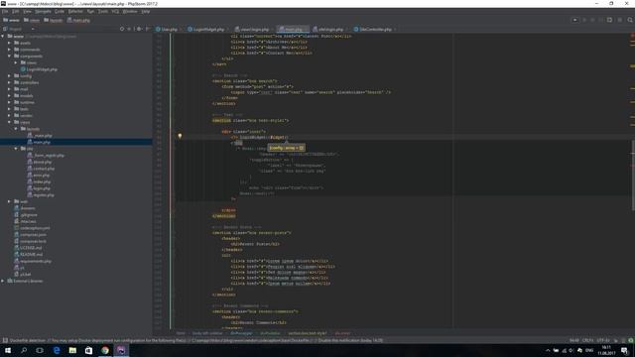635x357 pixels.
Task: Select codeception.yml in project tree
Action: pyautogui.click(x=32, y=228)
